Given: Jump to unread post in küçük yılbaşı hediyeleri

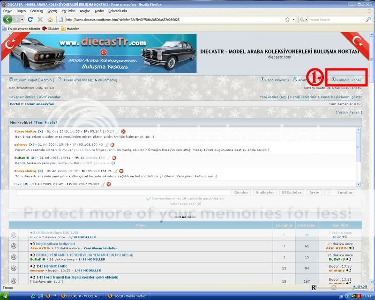Looking at the screenshot, I should click(33, 244).
